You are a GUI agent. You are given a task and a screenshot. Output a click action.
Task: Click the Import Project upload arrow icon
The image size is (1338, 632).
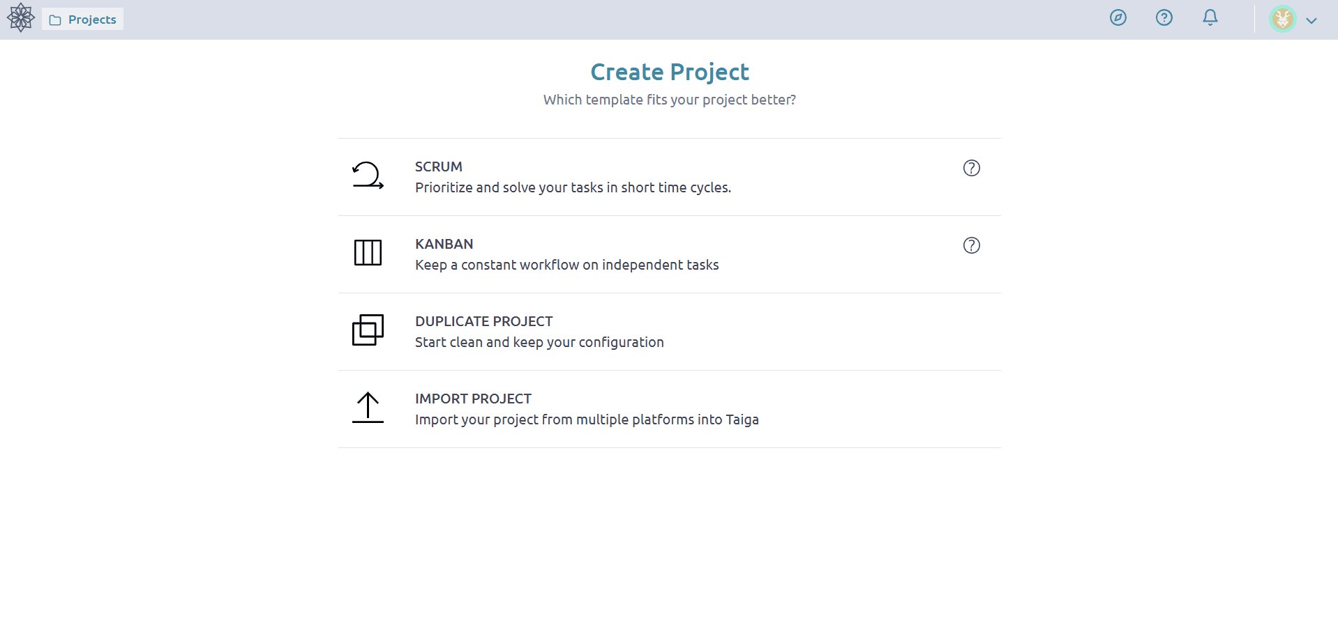(x=368, y=408)
